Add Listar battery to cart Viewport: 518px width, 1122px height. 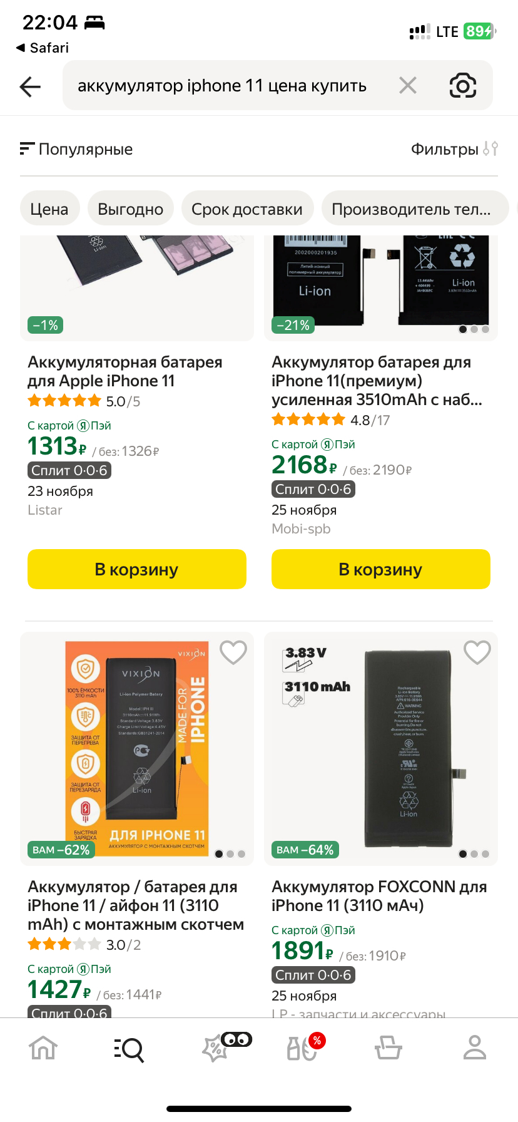(137, 569)
